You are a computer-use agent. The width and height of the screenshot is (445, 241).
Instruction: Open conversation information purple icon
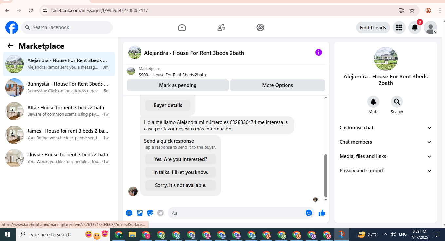[x=319, y=52]
